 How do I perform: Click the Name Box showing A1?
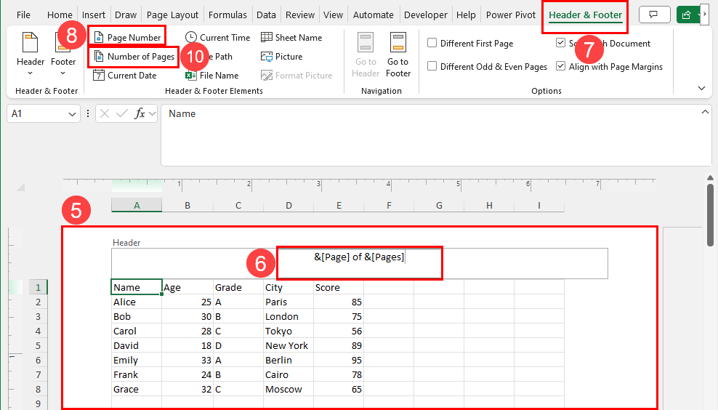click(36, 113)
